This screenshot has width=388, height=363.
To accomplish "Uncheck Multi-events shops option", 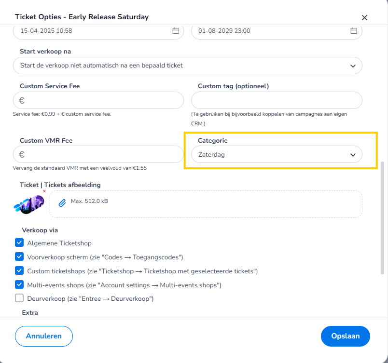I will 19,285.
